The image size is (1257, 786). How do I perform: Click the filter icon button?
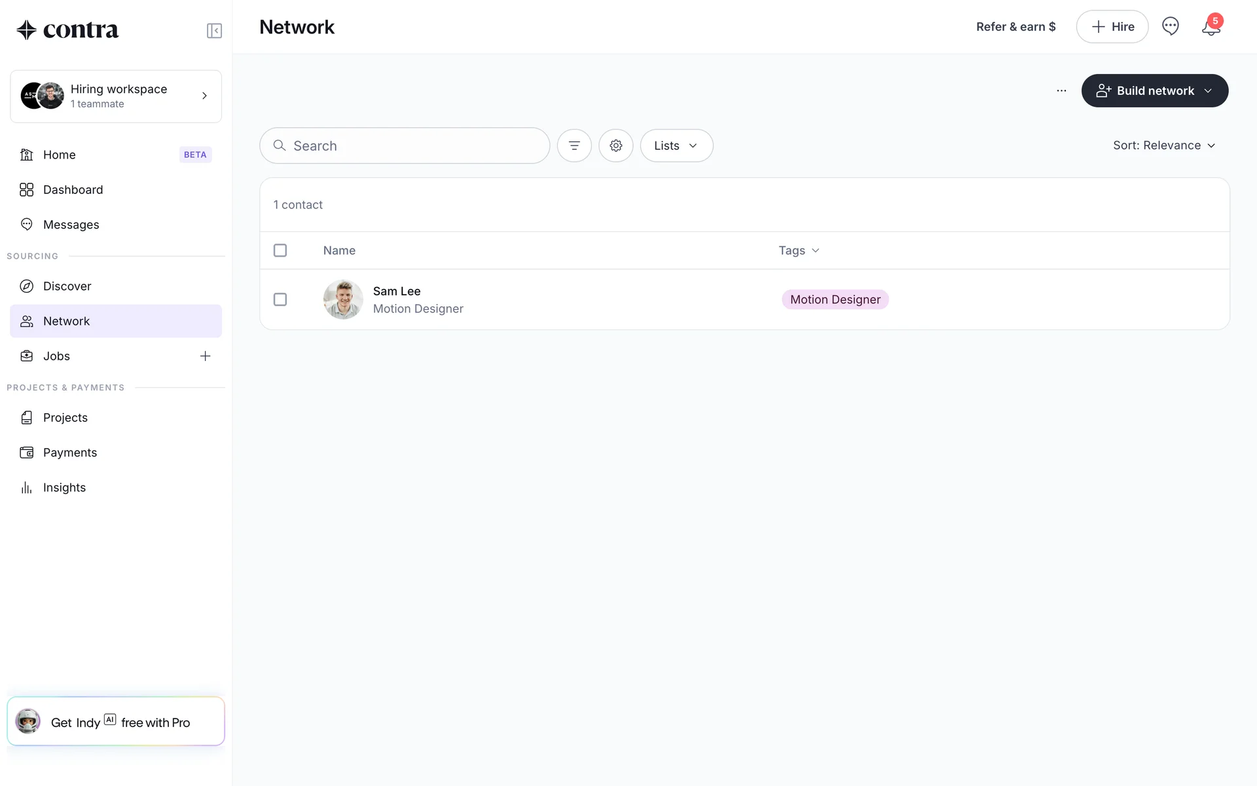pos(574,145)
